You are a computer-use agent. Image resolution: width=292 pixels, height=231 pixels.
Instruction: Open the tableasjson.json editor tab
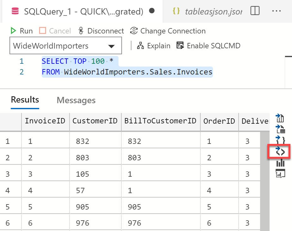[x=207, y=11]
